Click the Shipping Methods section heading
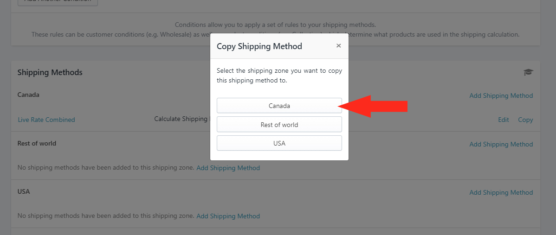Image resolution: width=556 pixels, height=235 pixels. pos(50,72)
